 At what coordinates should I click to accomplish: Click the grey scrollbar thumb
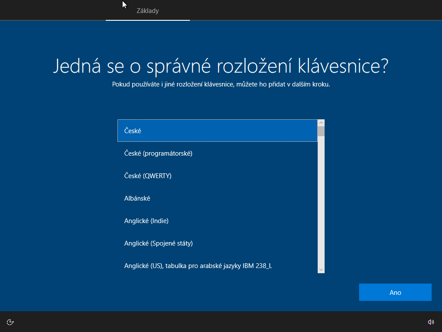[x=321, y=131]
